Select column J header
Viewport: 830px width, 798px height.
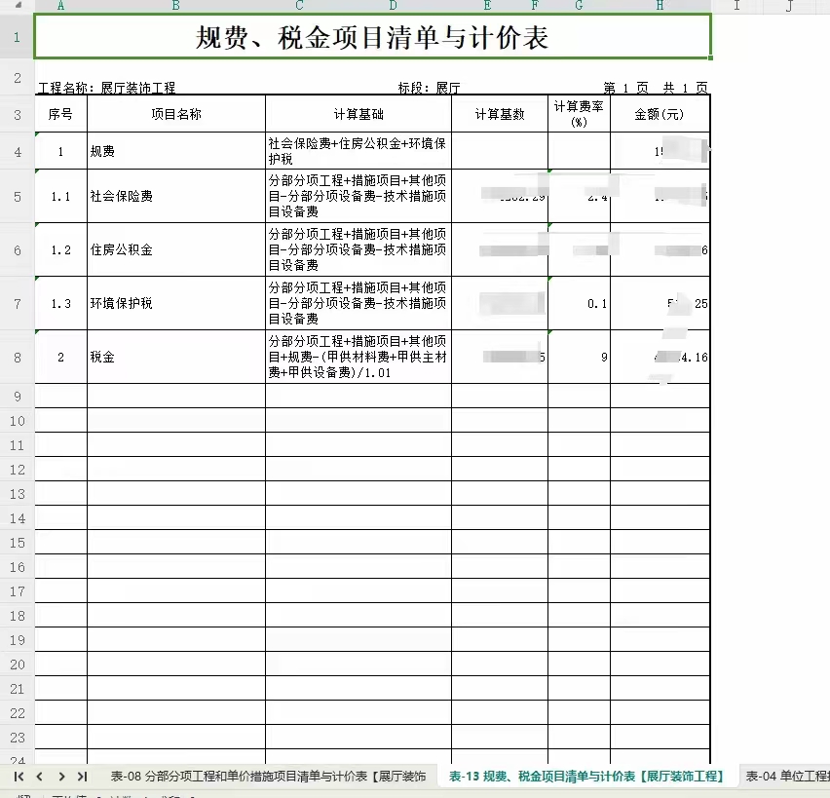click(x=788, y=6)
